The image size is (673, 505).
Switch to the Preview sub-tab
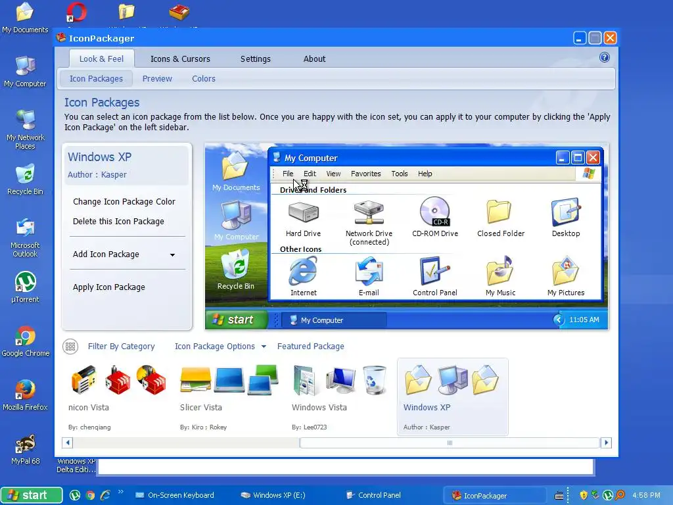157,79
